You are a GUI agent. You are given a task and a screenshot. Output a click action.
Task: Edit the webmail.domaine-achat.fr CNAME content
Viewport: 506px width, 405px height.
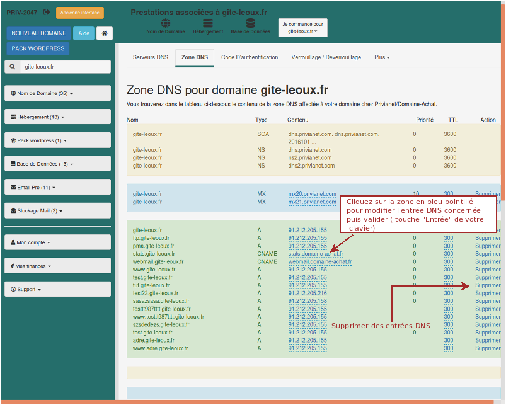pyautogui.click(x=320, y=261)
